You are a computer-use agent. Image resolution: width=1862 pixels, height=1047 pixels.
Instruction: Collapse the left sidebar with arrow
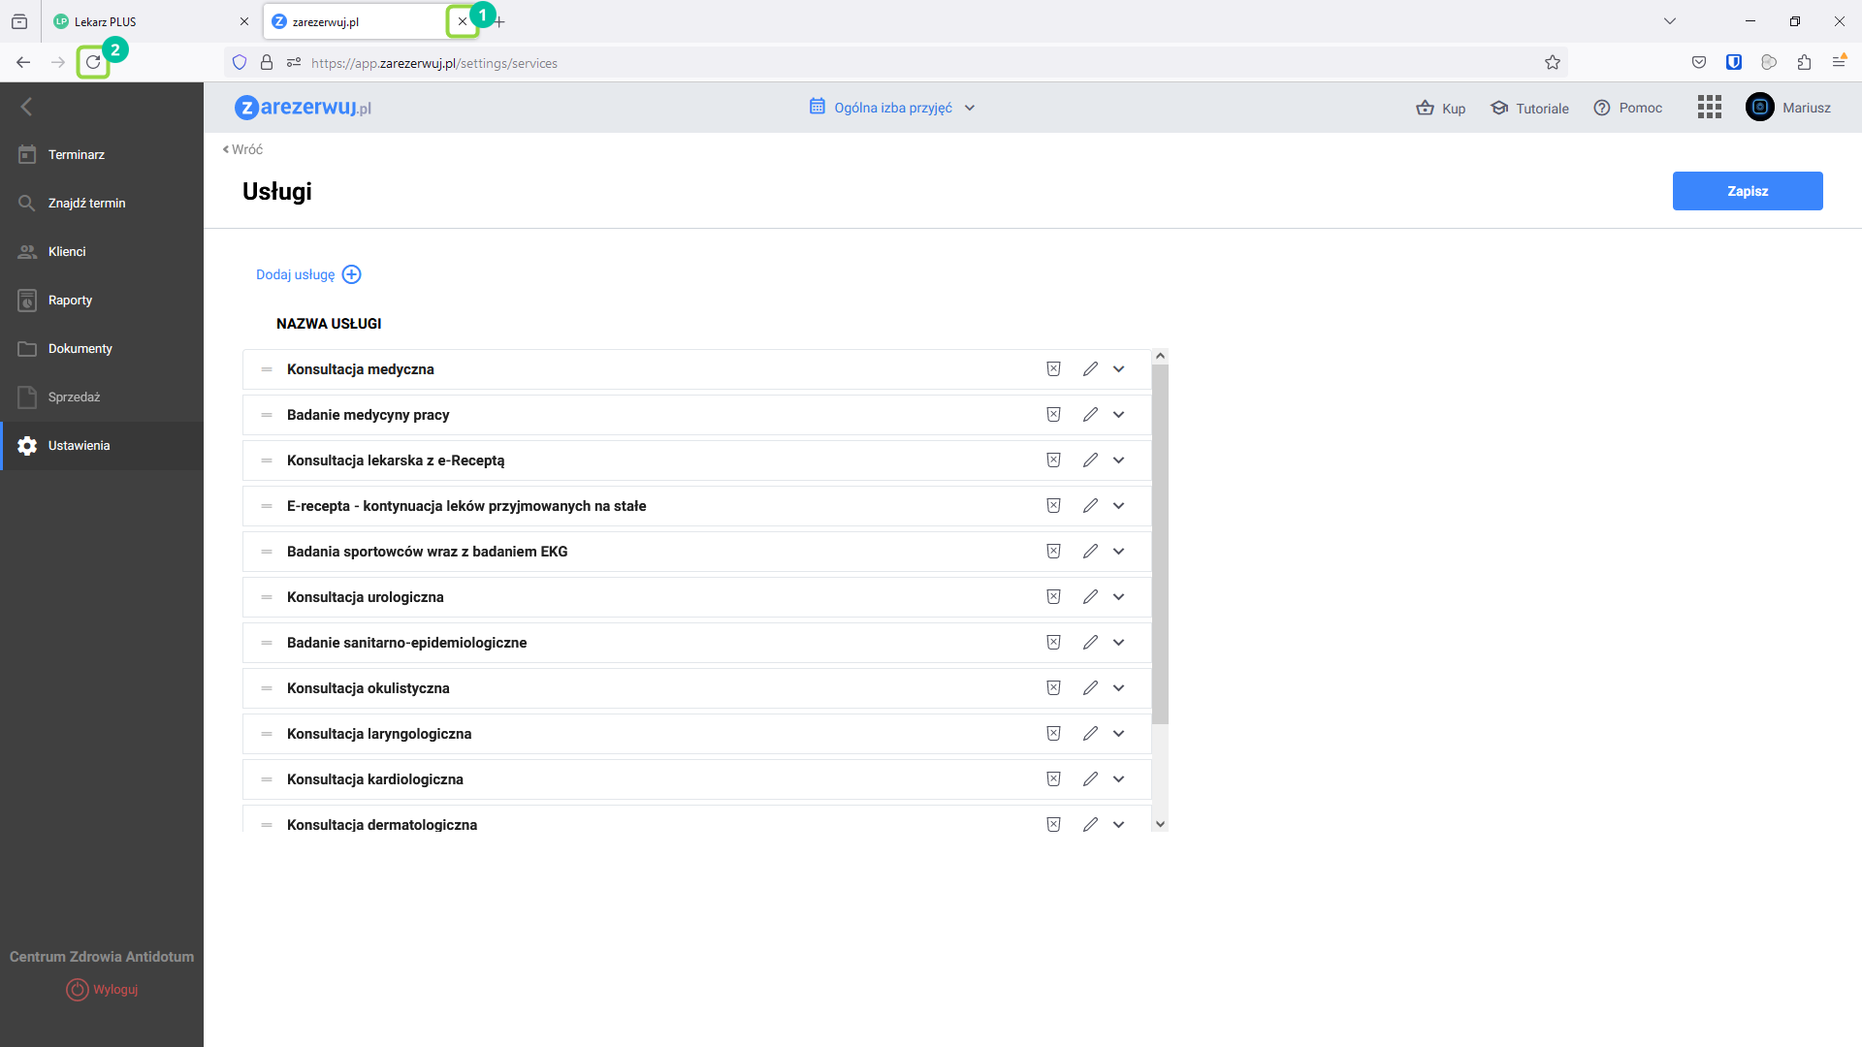[27, 107]
